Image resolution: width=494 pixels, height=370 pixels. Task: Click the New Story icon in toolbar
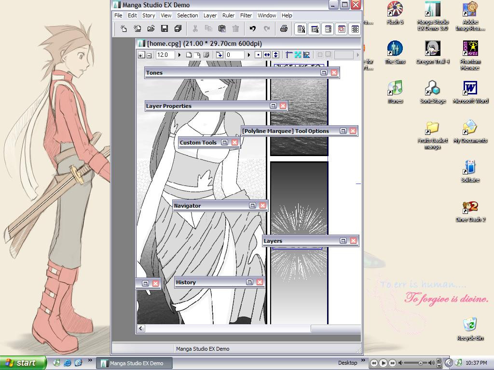point(137,28)
